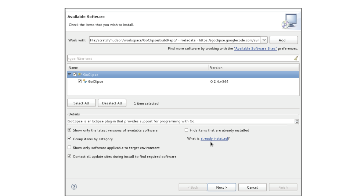Toggle Show only the latest versions option

point(69,130)
